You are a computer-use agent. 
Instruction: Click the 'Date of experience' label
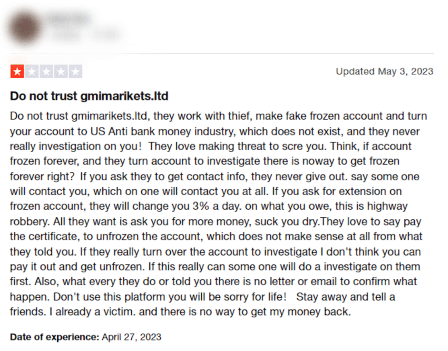pos(55,337)
